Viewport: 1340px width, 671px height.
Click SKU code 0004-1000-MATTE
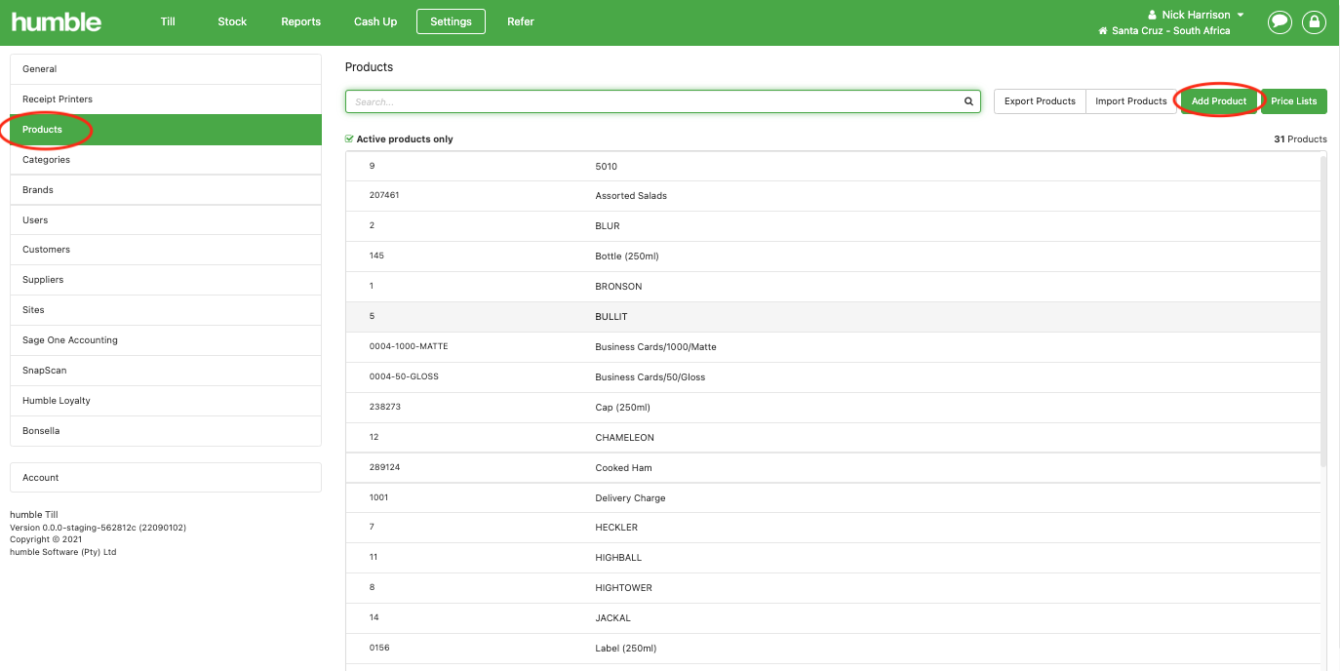pyautogui.click(x=409, y=346)
